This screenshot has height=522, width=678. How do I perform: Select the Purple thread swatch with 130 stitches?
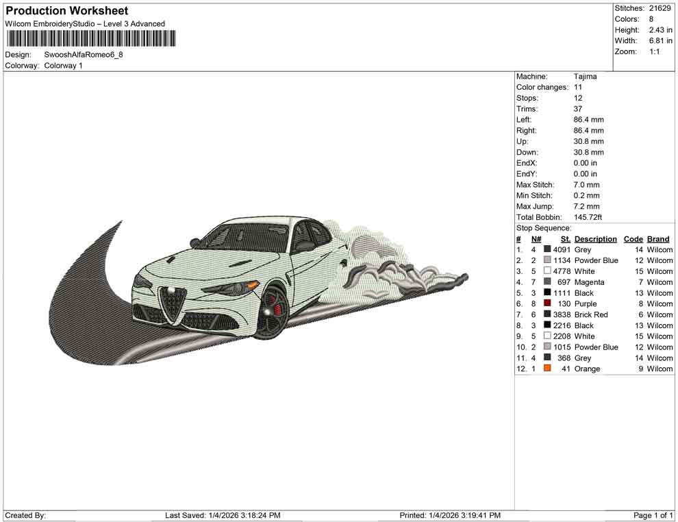pyautogui.click(x=547, y=303)
